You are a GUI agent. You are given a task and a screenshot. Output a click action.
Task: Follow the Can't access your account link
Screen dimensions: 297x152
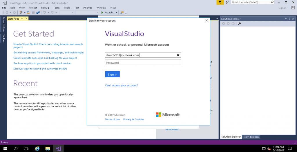[x=121, y=85]
